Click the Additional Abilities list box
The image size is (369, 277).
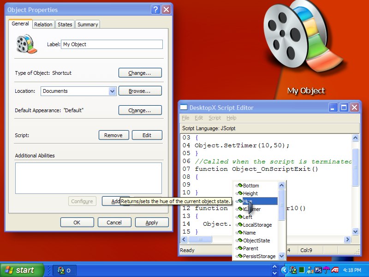click(89, 178)
